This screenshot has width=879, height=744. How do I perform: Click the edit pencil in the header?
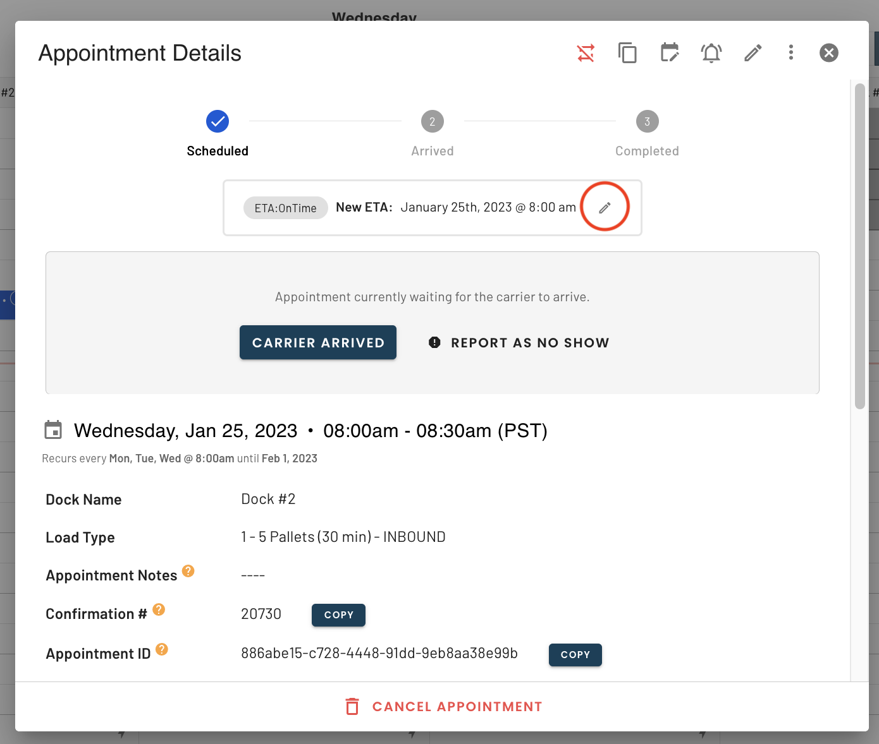(753, 52)
